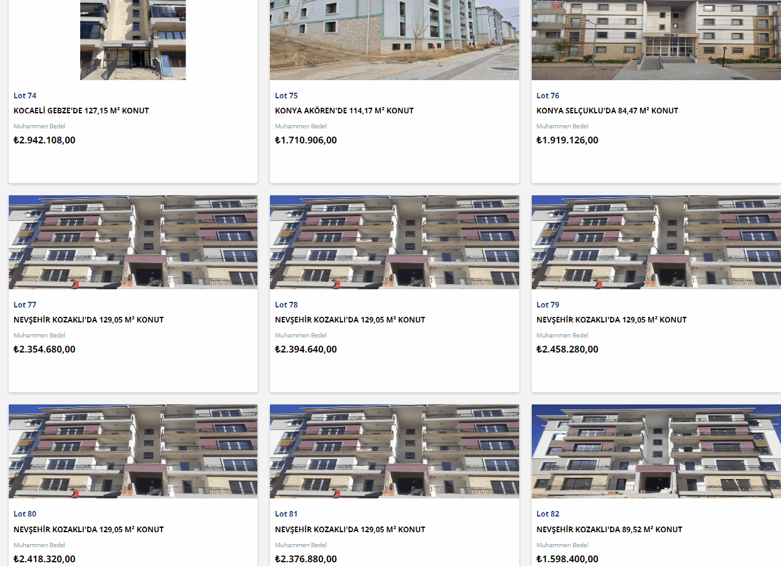Screen dimensions: 781x566
Task: Open Konya Selçuklu'da 84,47 m² Konut title
Action: [608, 111]
